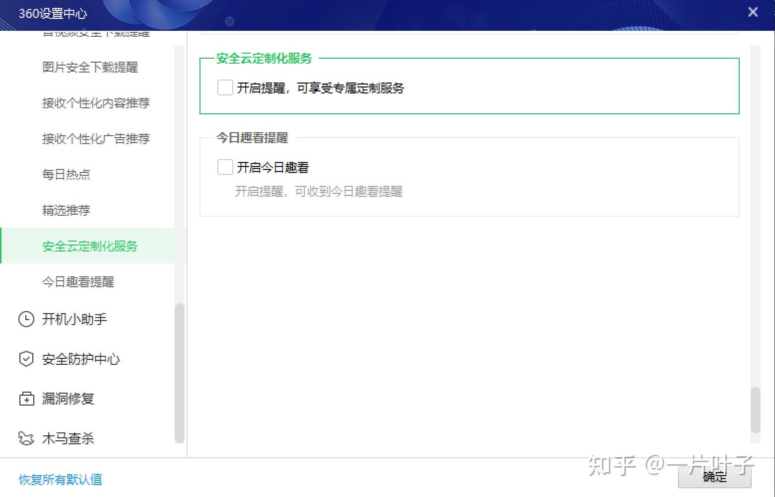Select 接收个性化内容推荐 in the sidebar

[x=96, y=103]
